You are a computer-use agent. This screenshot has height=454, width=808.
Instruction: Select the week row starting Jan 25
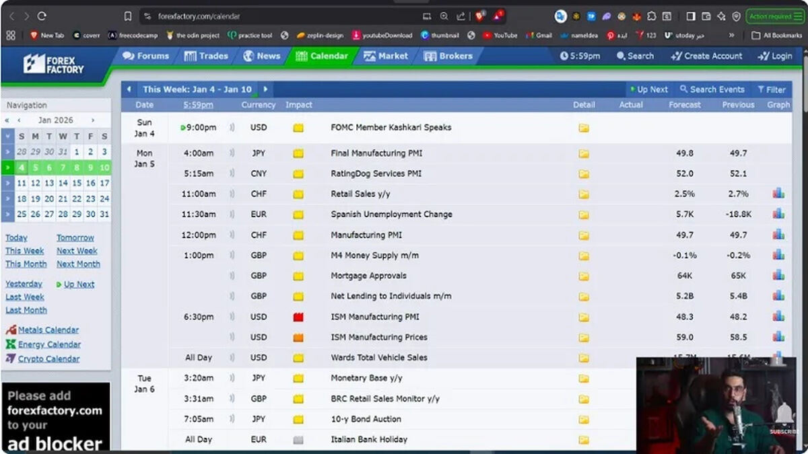[x=7, y=215]
